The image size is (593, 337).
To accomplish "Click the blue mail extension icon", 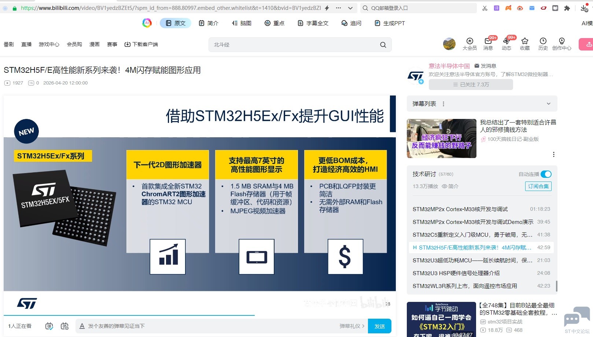I will click(x=532, y=8).
